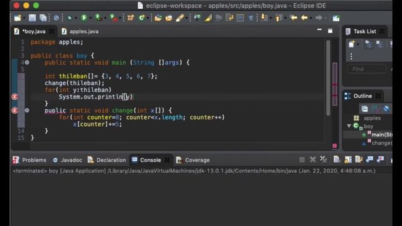Select change method in Outline
This screenshot has width=402, height=226.
pyautogui.click(x=381, y=143)
